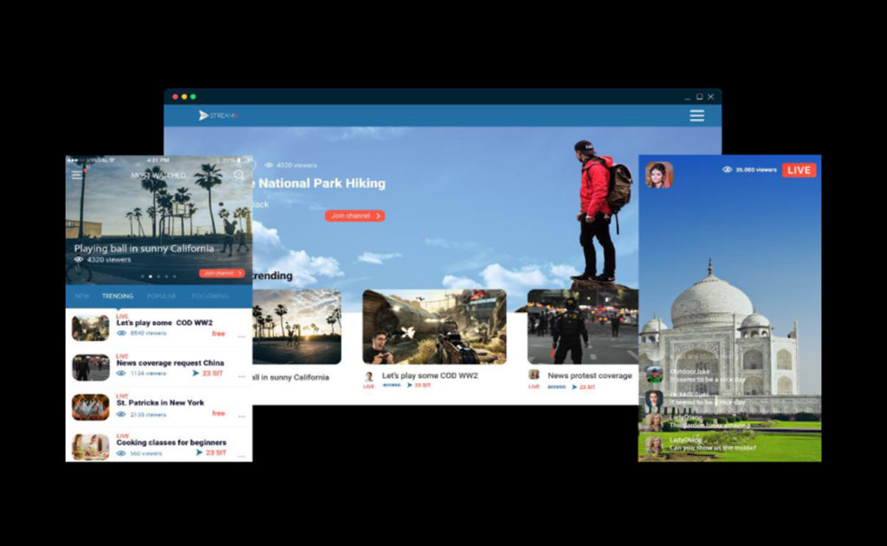Image resolution: width=887 pixels, height=546 pixels.
Task: Click the streamer avatar on the Taj Mahal stream
Action: [658, 174]
